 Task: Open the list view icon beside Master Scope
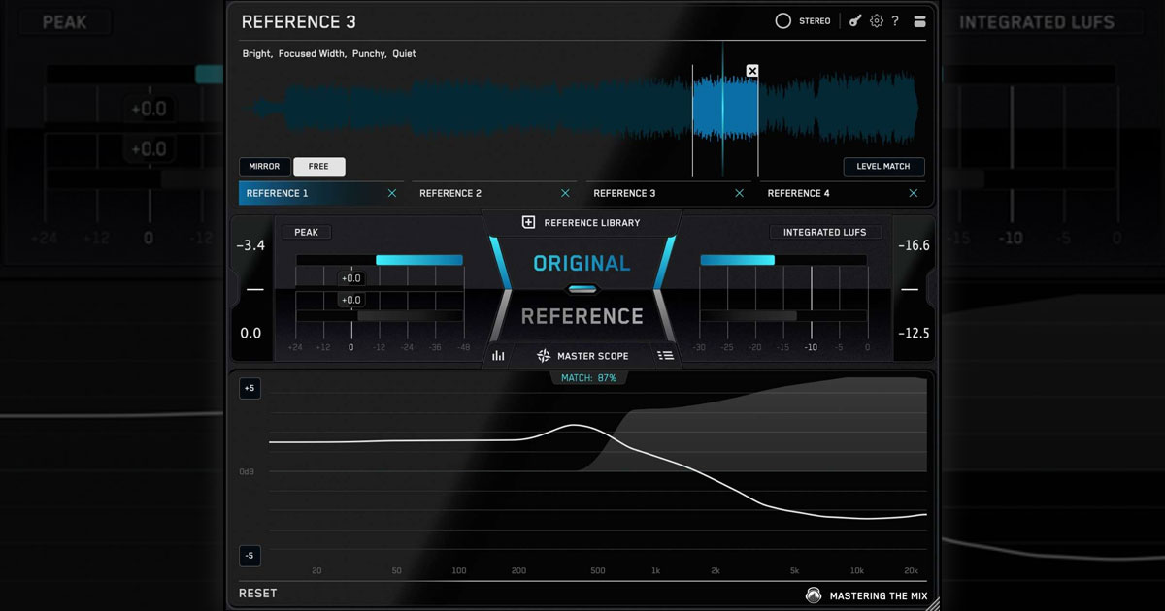tap(666, 356)
